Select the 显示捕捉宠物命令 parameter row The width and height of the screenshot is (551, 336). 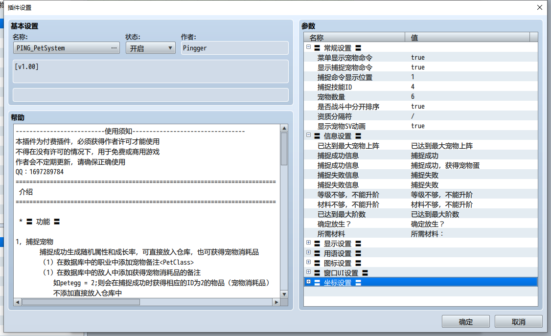point(421,67)
